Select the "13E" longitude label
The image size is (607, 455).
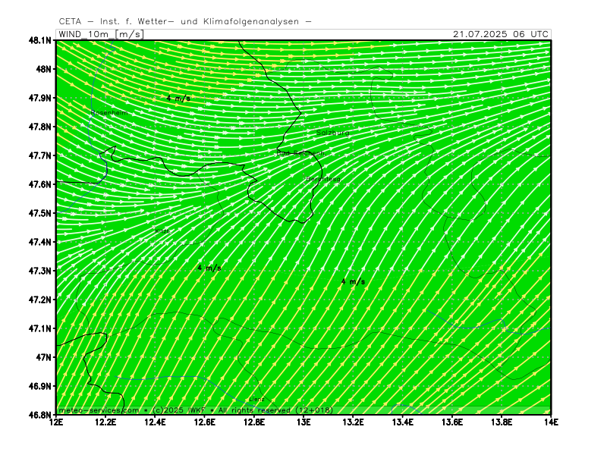coord(304,422)
